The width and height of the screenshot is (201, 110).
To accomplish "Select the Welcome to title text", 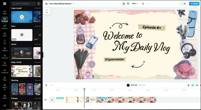I will click(x=123, y=35).
